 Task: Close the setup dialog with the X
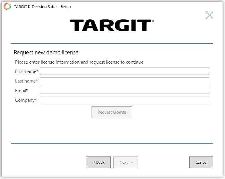pyautogui.click(x=209, y=15)
